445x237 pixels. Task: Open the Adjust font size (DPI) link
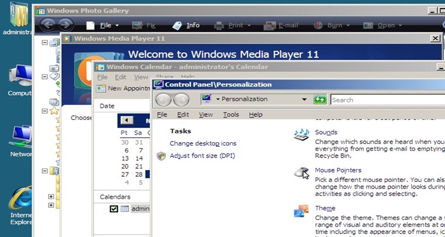(x=202, y=156)
